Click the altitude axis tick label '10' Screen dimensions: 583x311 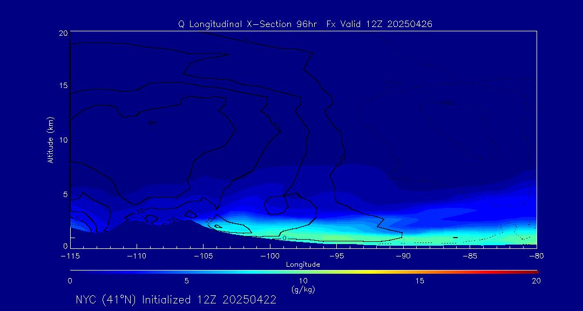coord(64,139)
